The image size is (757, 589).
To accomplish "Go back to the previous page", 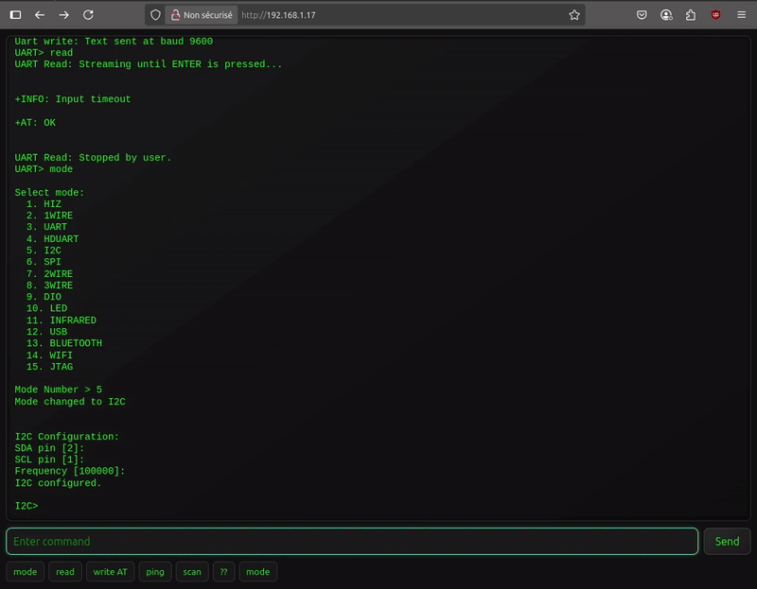I will (x=40, y=15).
